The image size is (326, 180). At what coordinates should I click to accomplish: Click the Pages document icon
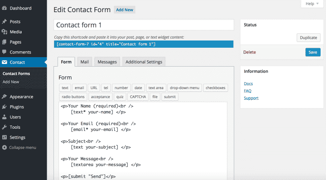tap(4, 42)
